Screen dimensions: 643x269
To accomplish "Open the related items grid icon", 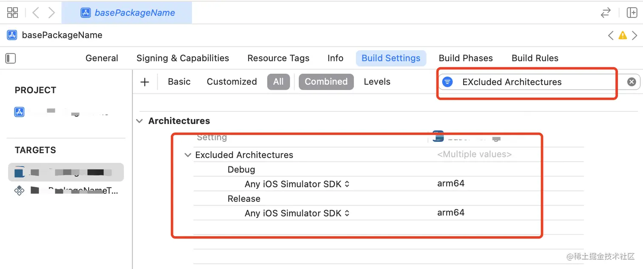I will tap(13, 13).
